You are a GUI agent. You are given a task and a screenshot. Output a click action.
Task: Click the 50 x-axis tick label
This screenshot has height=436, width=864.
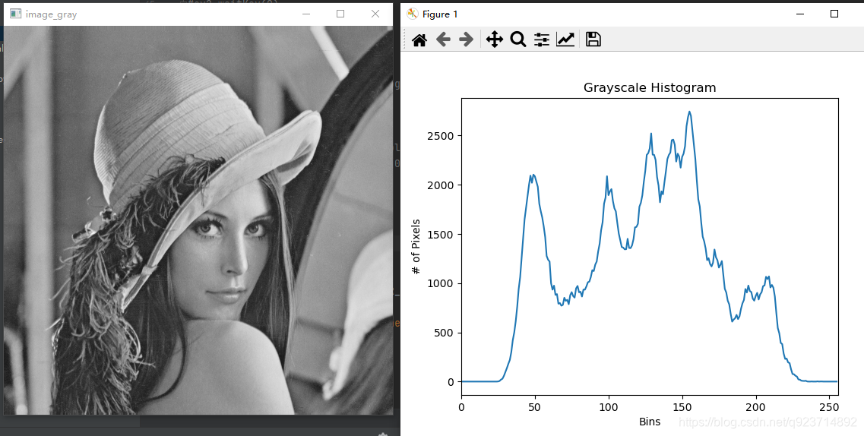click(535, 407)
